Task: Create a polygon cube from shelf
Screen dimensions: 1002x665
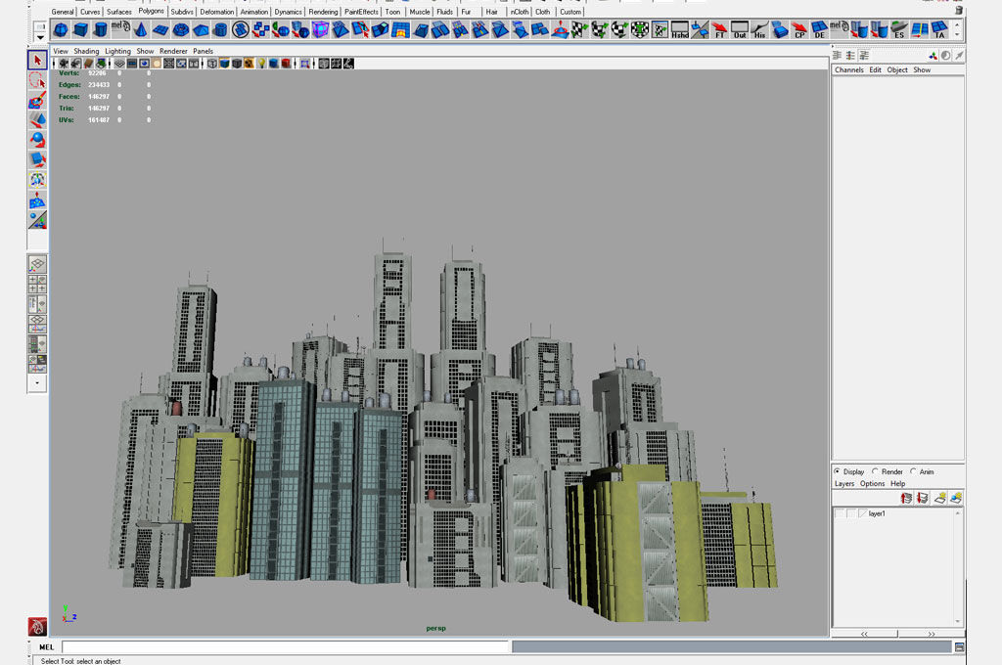Action: [80, 29]
